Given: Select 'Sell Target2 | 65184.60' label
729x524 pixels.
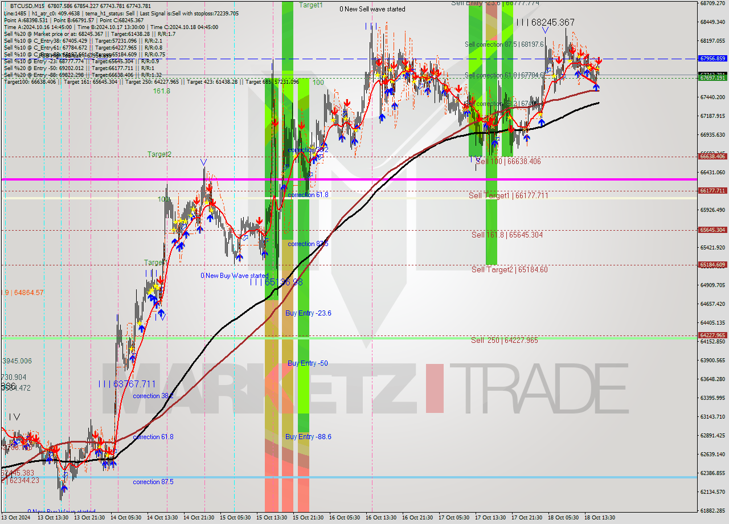Looking at the screenshot, I should click(x=510, y=269).
